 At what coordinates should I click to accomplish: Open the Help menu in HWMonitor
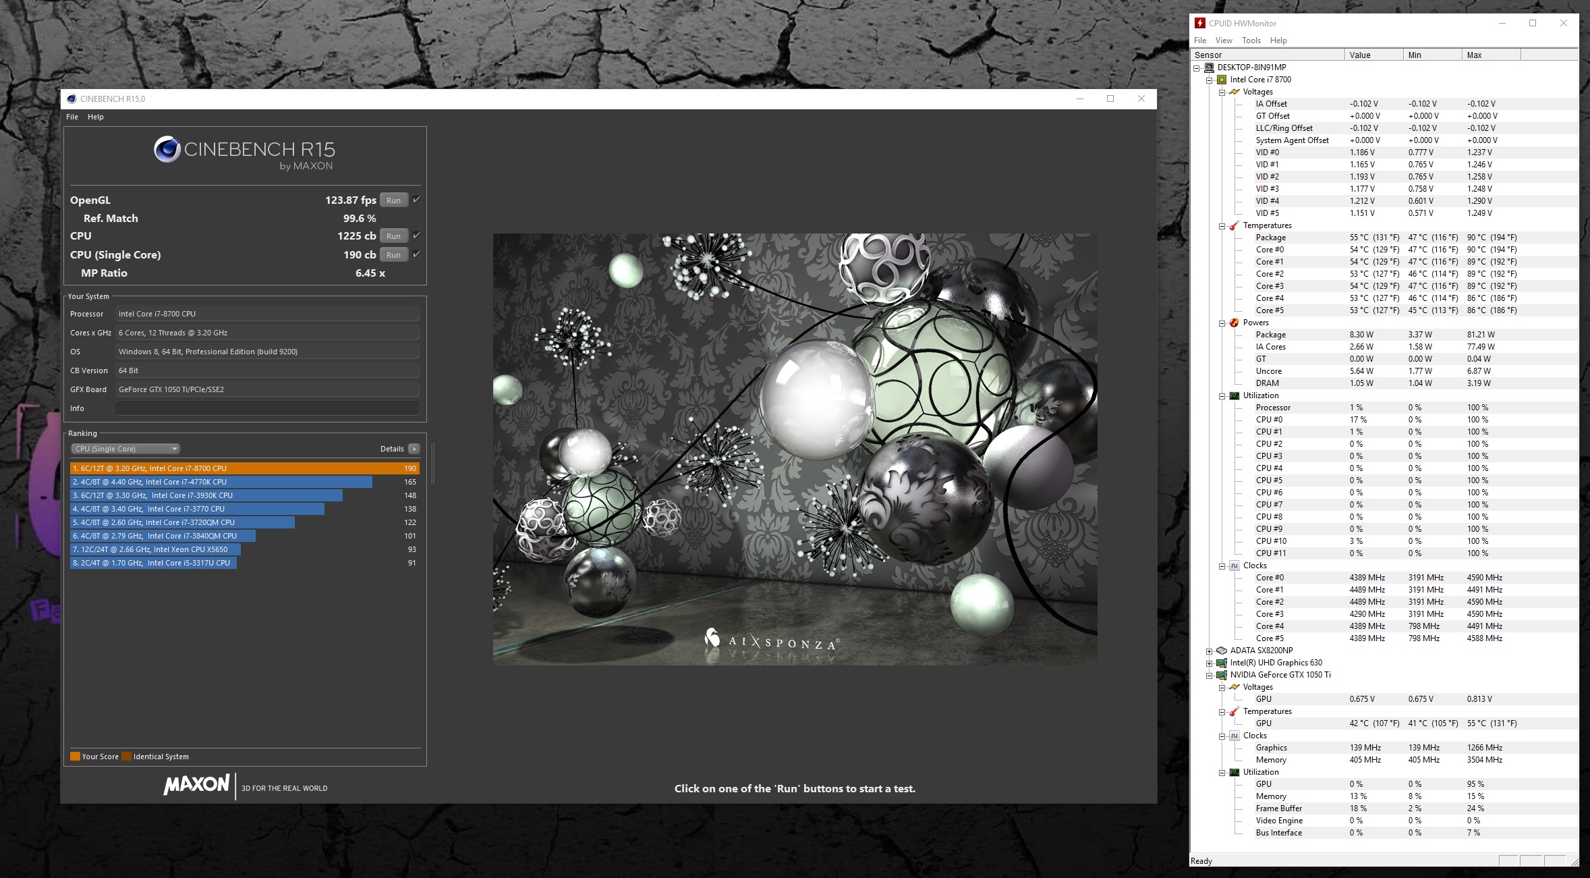(x=1278, y=40)
